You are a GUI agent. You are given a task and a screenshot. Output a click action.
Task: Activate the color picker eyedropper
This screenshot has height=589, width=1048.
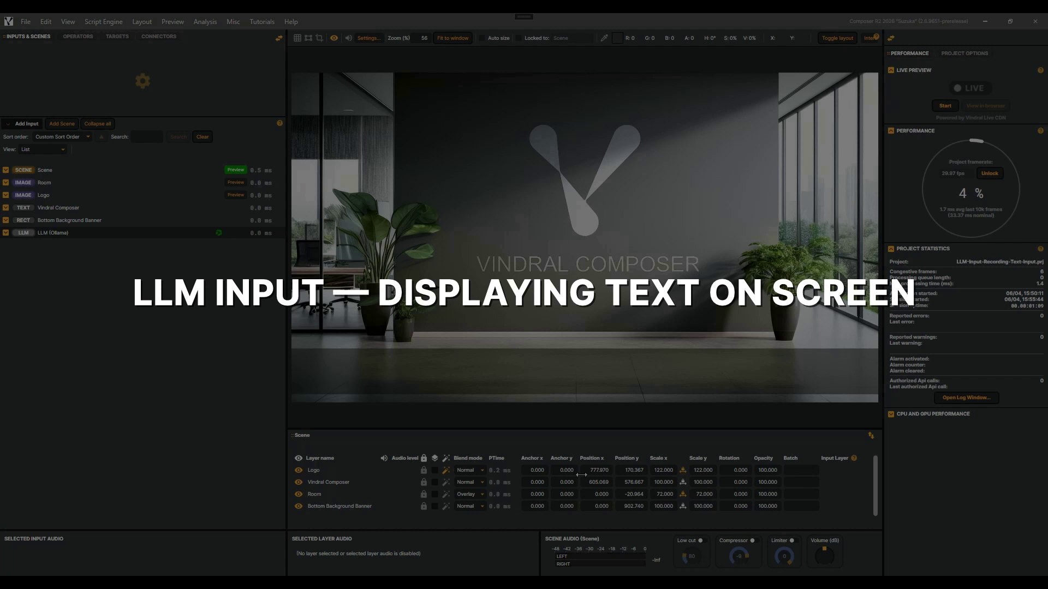tap(604, 38)
